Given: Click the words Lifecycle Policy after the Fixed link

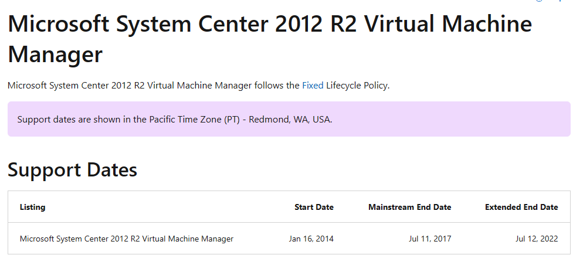Looking at the screenshot, I should tap(358, 86).
